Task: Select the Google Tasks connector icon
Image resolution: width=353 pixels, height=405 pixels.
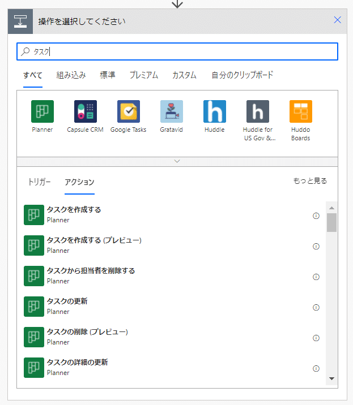Action: point(129,111)
